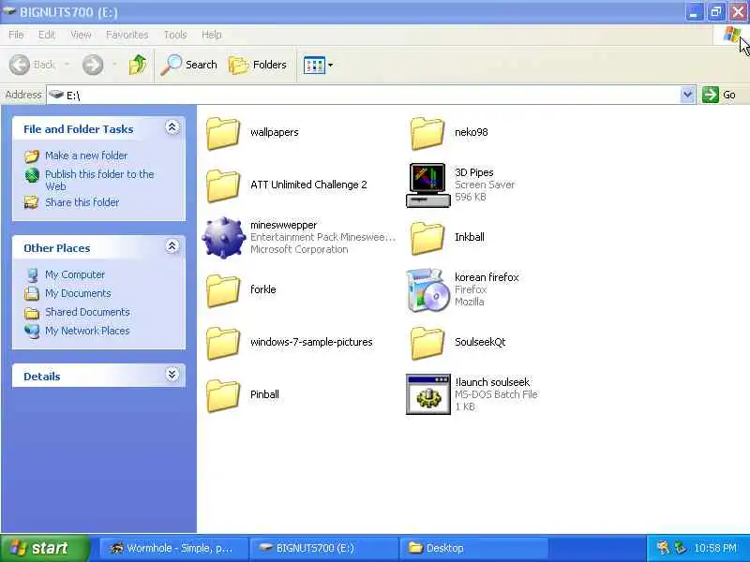Select the !launch soulseek batch file icon

point(428,394)
